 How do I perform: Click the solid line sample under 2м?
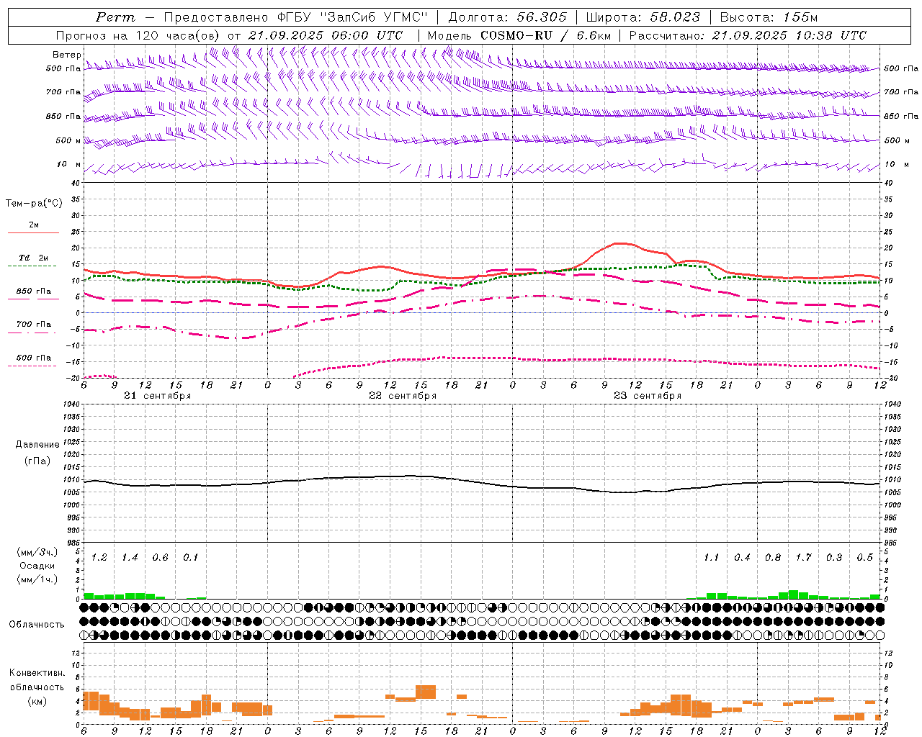click(x=33, y=233)
